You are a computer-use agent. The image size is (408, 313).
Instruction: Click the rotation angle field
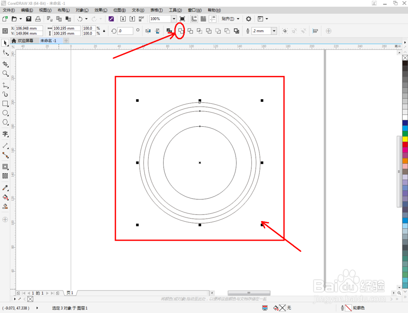[125, 31]
